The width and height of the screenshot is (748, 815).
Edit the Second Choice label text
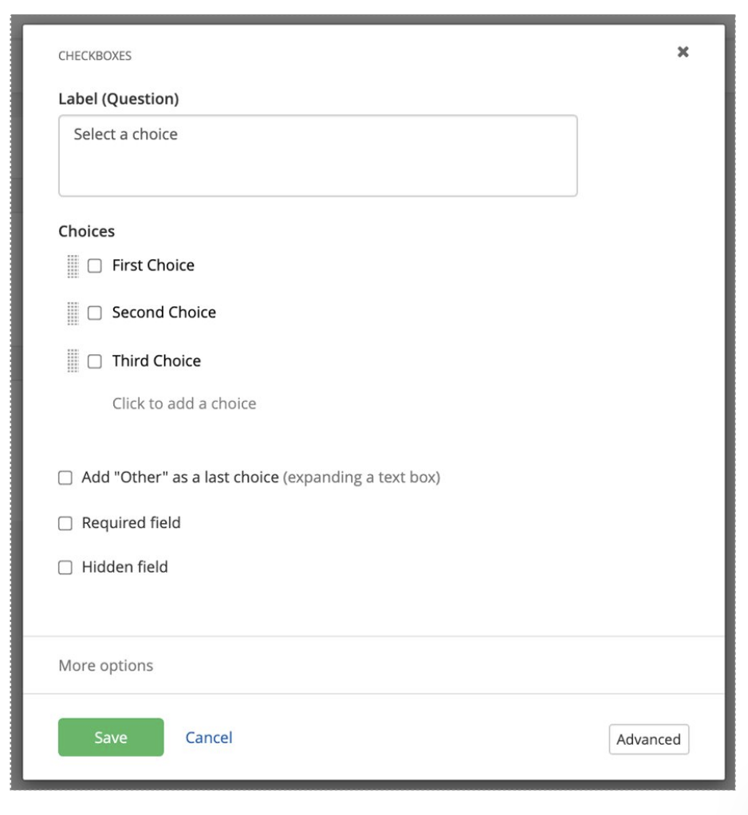click(x=164, y=313)
